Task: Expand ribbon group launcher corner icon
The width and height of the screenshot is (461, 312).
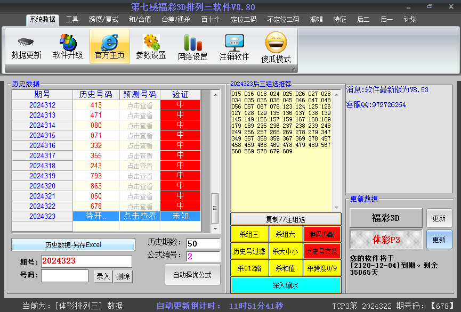Action: 293,68
